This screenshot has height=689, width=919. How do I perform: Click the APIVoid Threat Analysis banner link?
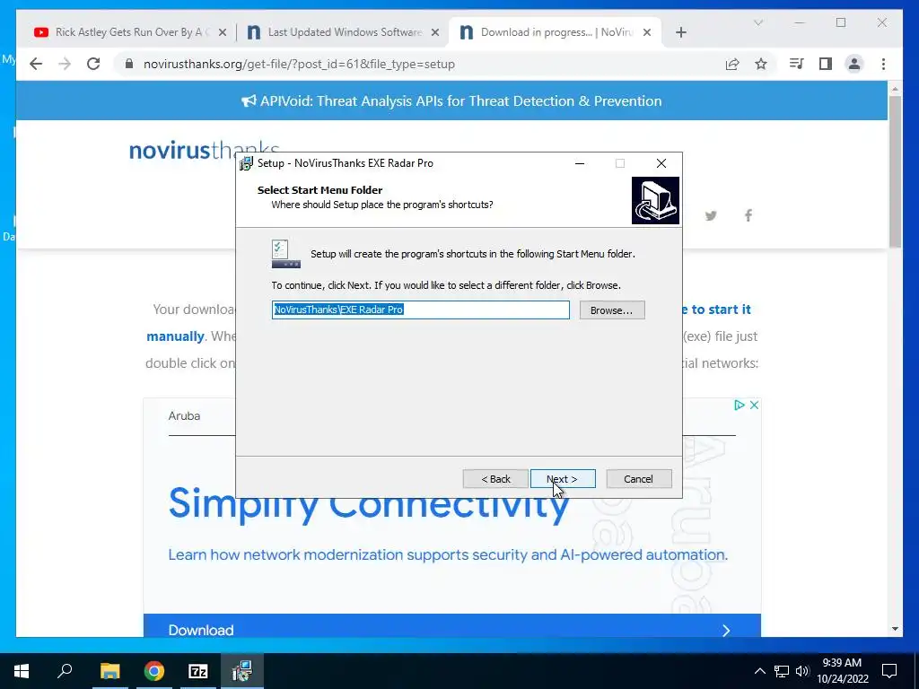pos(451,100)
